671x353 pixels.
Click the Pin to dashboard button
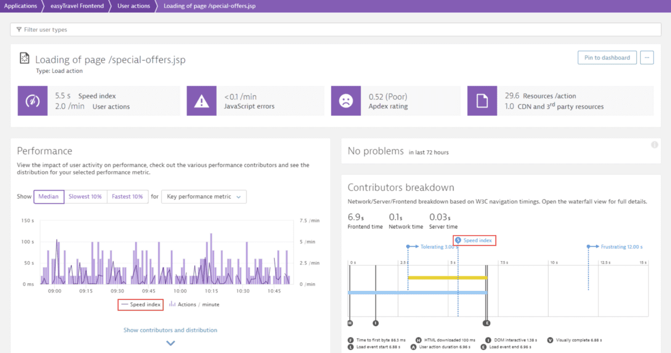pyautogui.click(x=607, y=57)
